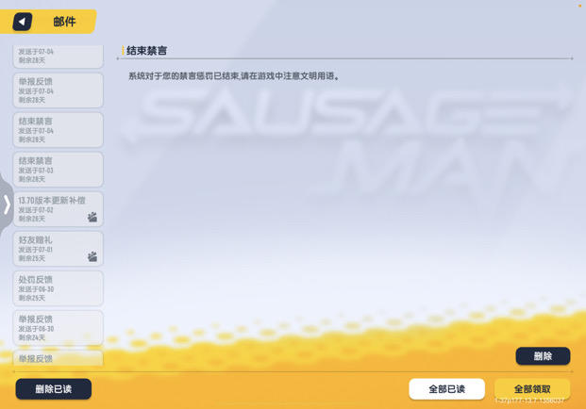Click the 邮件 header label
The height and width of the screenshot is (409, 586).
pos(64,22)
